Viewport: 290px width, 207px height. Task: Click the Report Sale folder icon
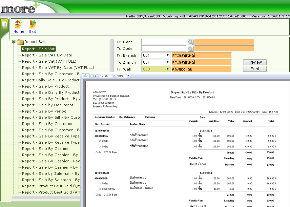(20, 42)
